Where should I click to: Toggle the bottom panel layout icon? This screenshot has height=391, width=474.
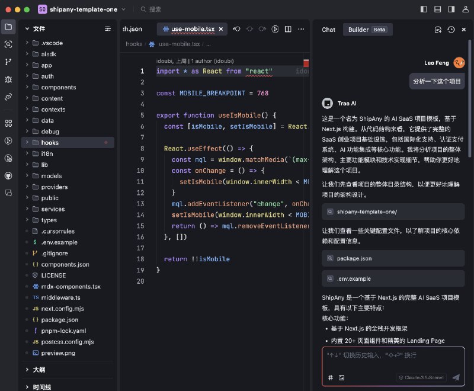pos(437,9)
